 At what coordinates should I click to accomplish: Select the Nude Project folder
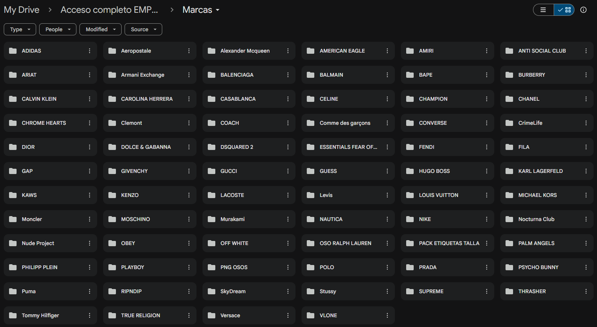[x=50, y=243]
